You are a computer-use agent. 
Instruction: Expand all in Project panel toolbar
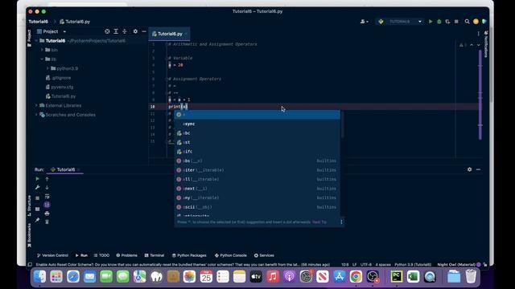[x=116, y=31]
